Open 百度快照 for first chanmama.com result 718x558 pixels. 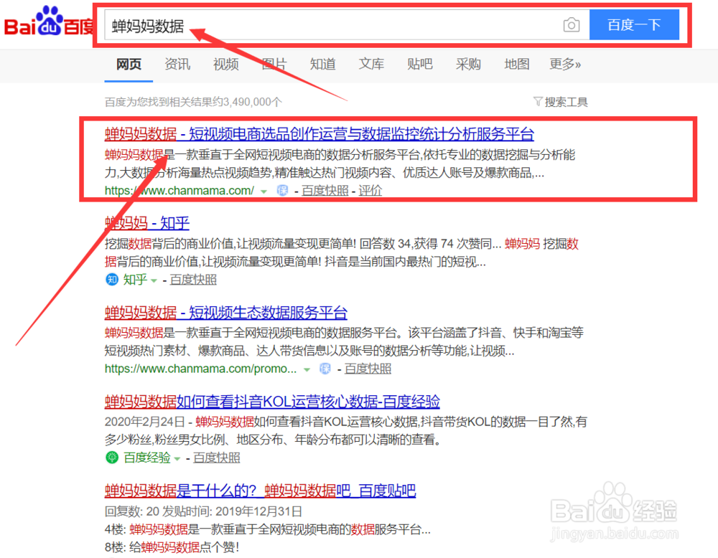click(x=325, y=190)
